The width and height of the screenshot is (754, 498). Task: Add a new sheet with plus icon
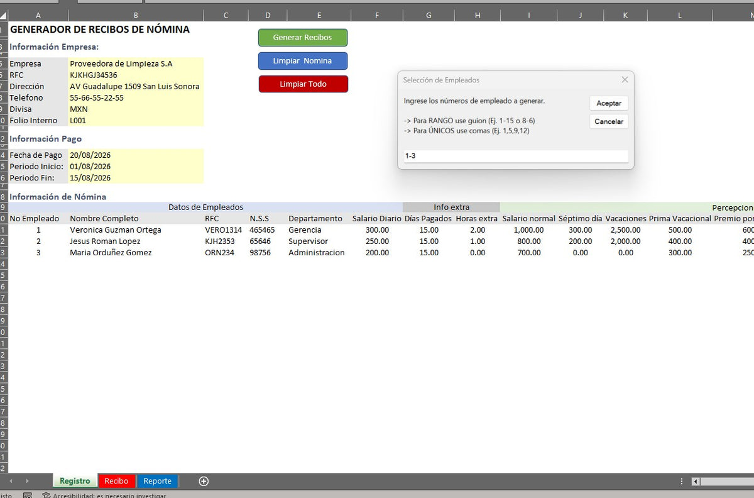click(204, 481)
